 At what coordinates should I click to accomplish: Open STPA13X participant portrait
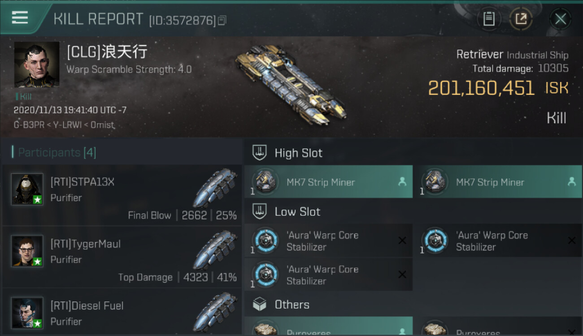click(x=27, y=189)
